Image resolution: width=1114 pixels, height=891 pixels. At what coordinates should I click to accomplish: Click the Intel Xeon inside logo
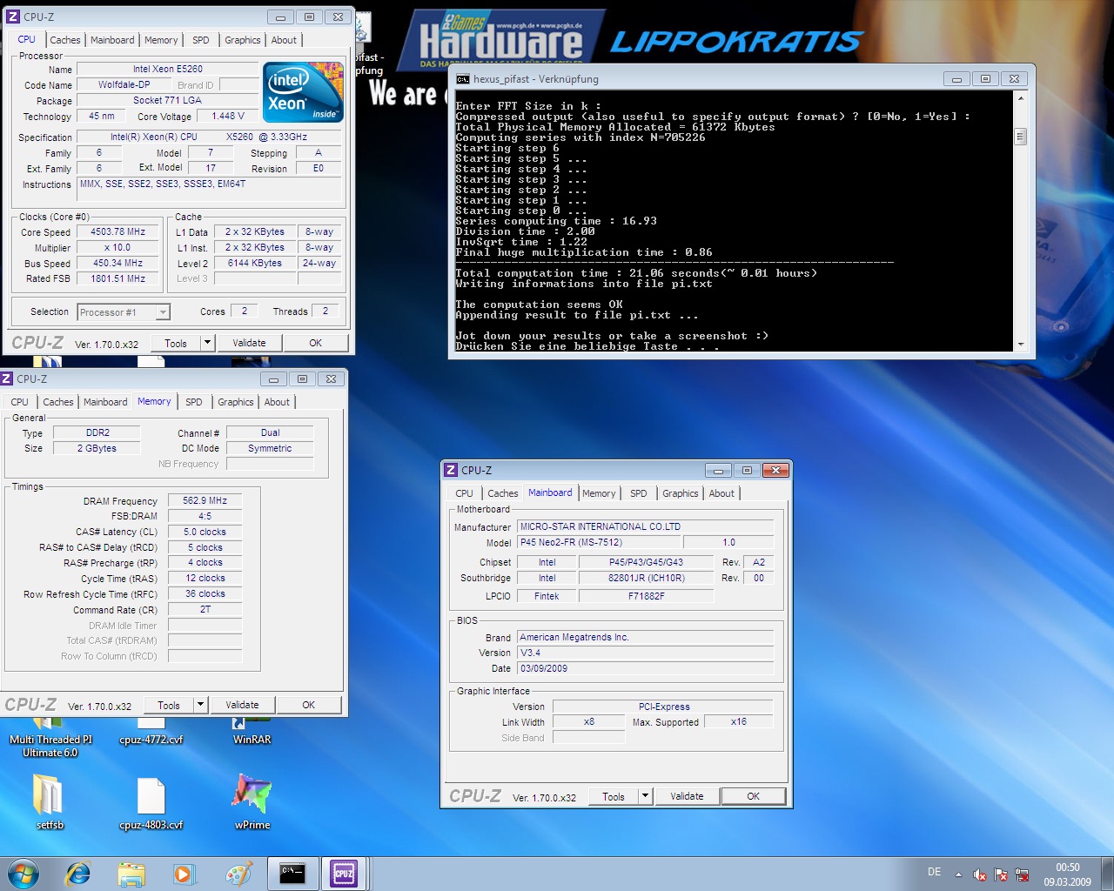click(304, 92)
